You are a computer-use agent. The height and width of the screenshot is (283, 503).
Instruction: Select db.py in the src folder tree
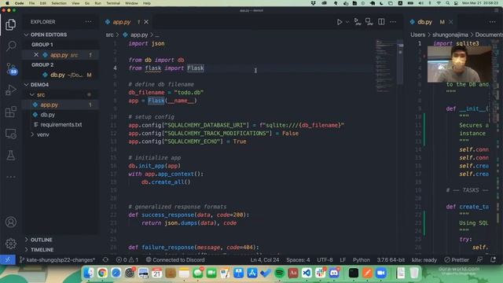point(47,115)
